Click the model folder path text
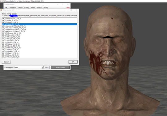 (40, 15)
